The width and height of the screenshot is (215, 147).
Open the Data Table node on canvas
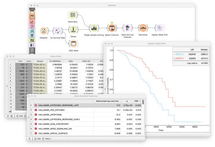[x=73, y=44]
